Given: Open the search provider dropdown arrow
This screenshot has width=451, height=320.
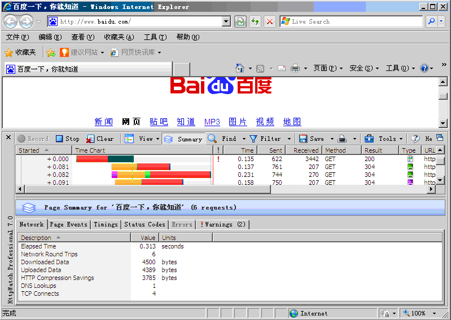Looking at the screenshot, I should tap(441, 21).
